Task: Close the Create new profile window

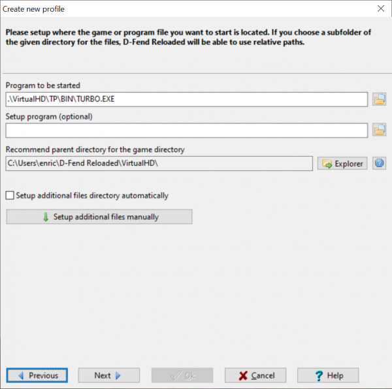Action: 381,9
